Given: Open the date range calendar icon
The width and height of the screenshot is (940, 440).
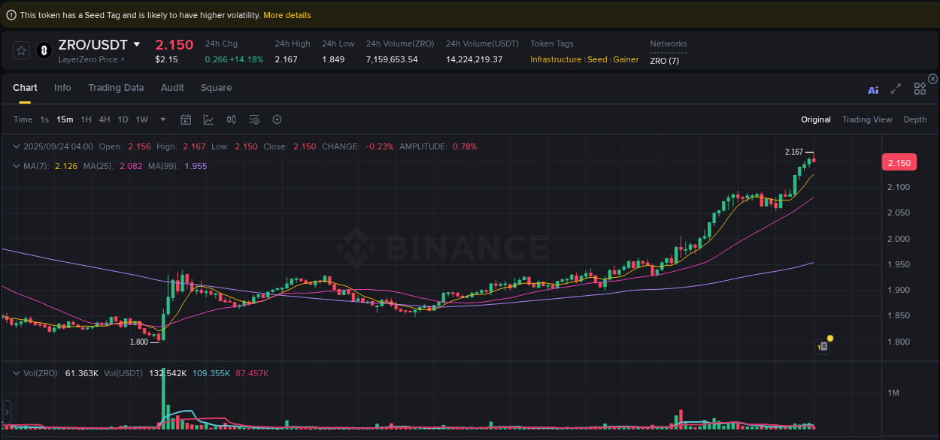Looking at the screenshot, I should [x=186, y=119].
